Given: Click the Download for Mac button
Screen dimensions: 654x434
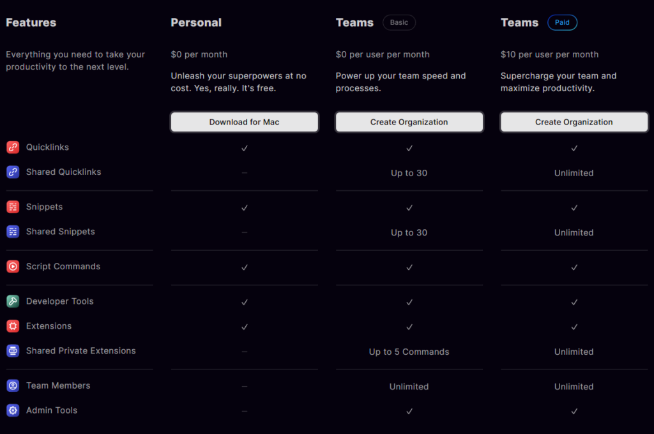Looking at the screenshot, I should point(245,122).
